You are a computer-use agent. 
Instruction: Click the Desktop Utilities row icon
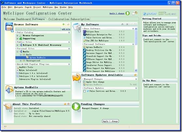tap(84, 50)
